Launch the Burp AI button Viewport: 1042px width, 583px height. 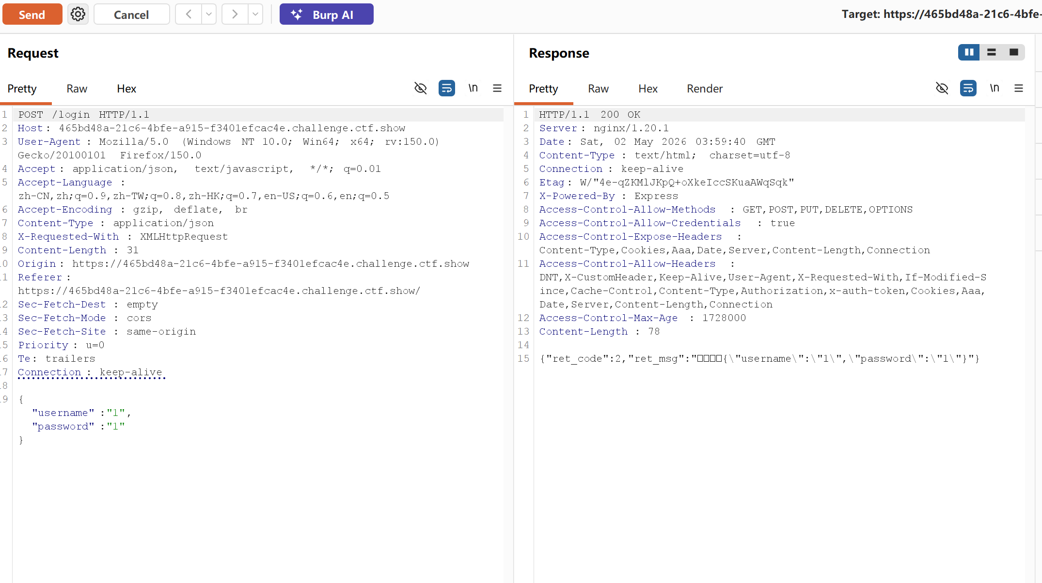326,15
